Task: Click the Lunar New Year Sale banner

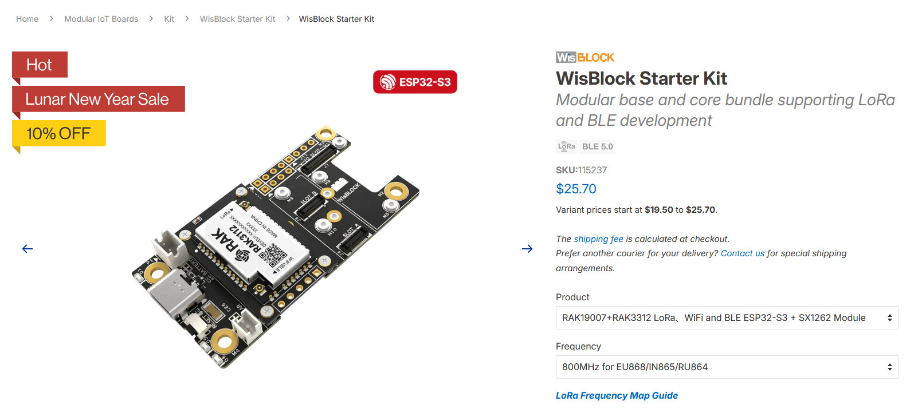Action: [x=97, y=99]
